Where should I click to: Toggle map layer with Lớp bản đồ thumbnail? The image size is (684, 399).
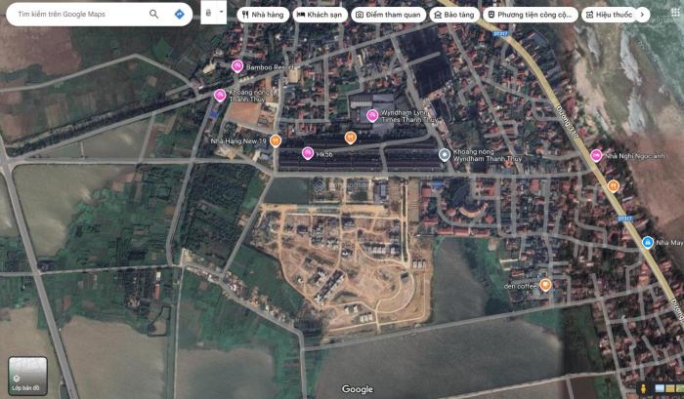(27, 376)
